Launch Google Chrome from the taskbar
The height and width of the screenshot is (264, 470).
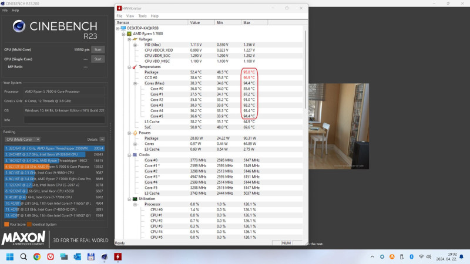tap(37, 257)
